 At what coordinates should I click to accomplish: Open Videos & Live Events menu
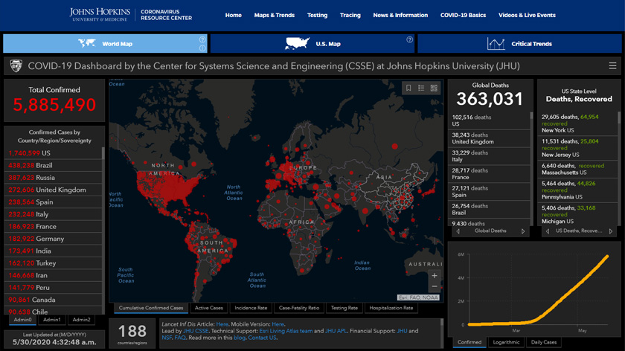click(x=527, y=15)
